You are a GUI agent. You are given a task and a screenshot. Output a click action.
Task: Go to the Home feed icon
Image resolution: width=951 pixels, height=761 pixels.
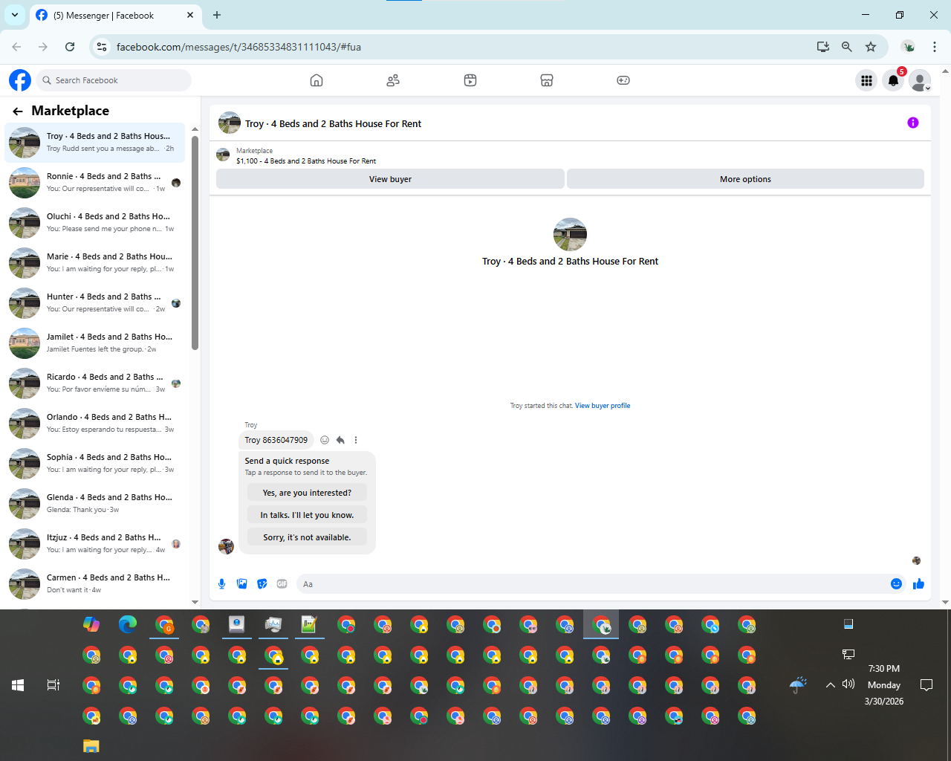tap(317, 80)
